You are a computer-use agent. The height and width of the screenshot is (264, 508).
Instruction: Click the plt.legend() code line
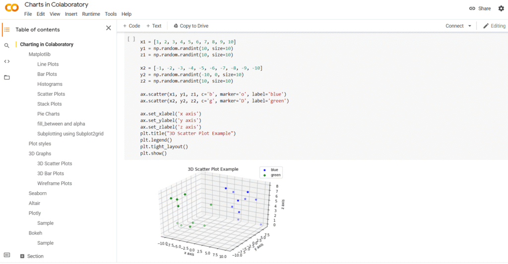click(156, 140)
